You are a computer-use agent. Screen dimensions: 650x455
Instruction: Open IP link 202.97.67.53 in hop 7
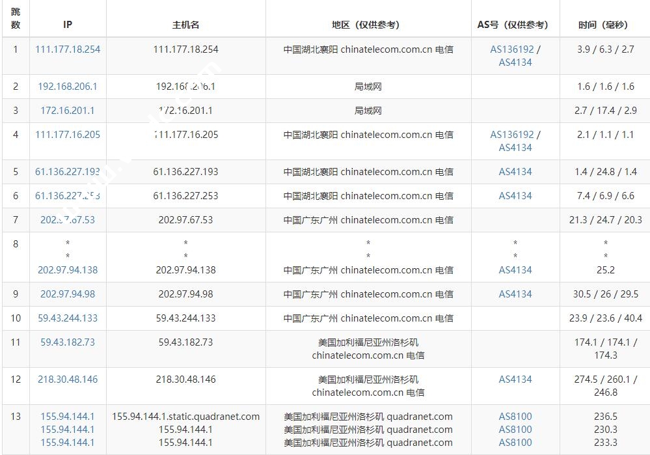point(68,220)
